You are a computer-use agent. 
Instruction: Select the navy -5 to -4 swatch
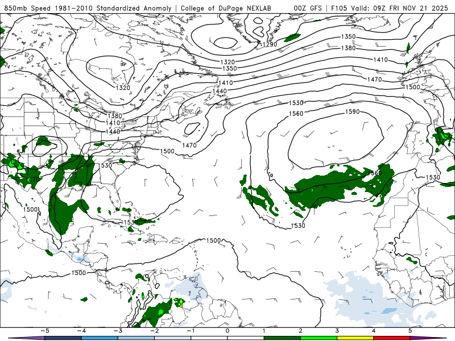[x=63, y=338]
